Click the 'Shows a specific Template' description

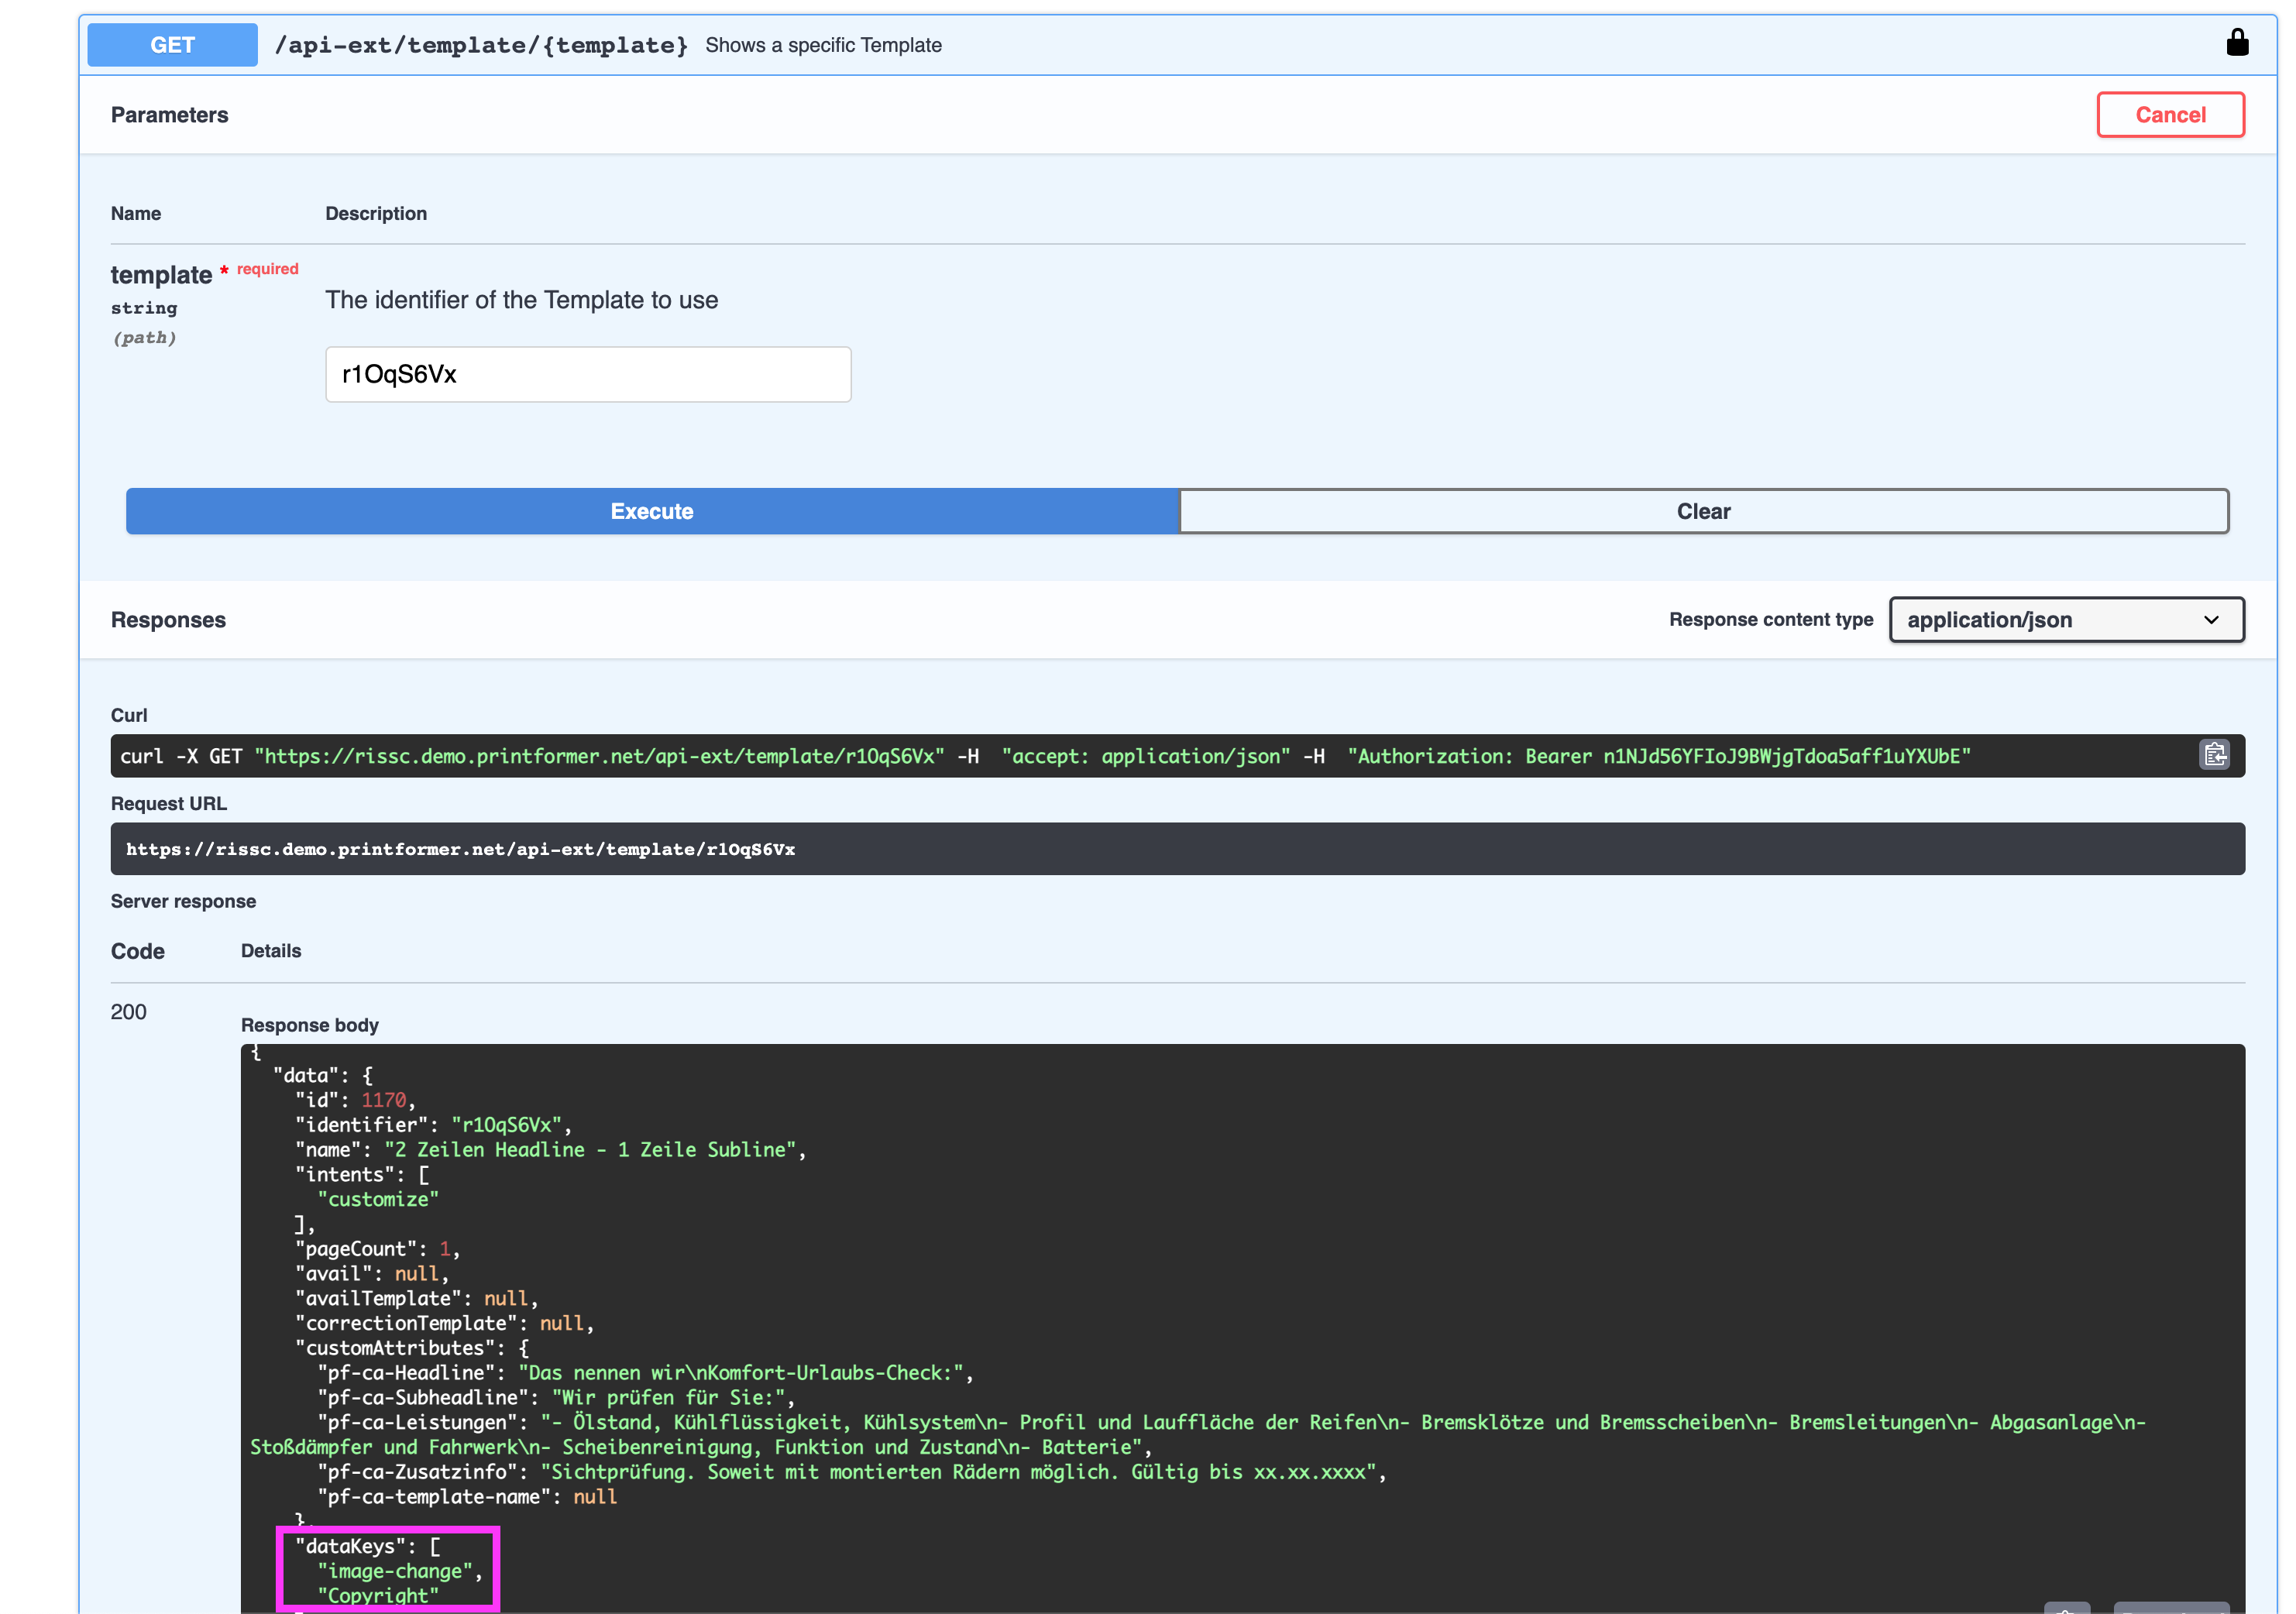coord(824,45)
